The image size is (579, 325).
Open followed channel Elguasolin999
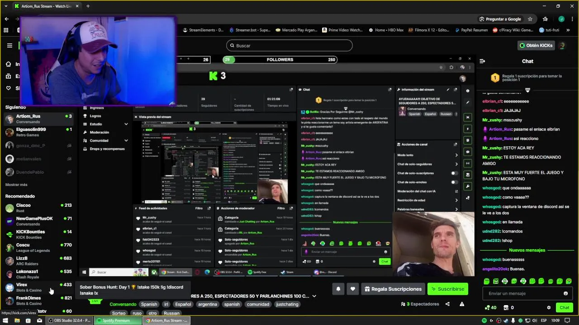tap(38, 132)
